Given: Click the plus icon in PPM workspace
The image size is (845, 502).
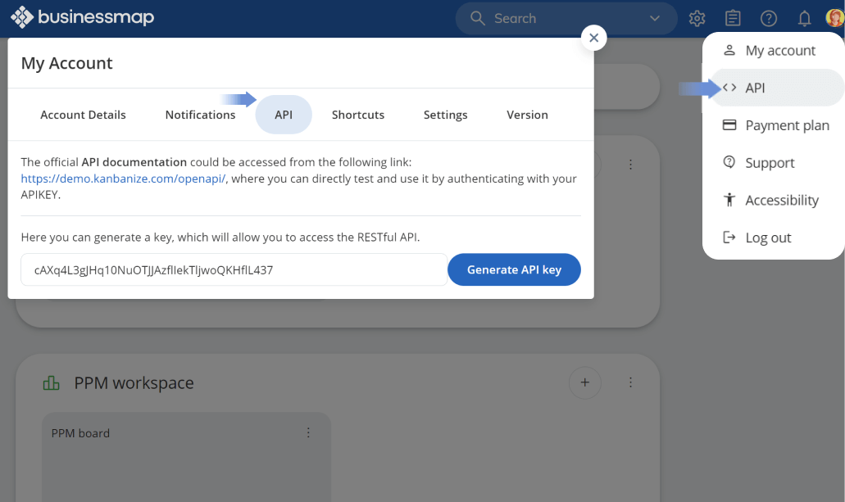Looking at the screenshot, I should point(584,382).
